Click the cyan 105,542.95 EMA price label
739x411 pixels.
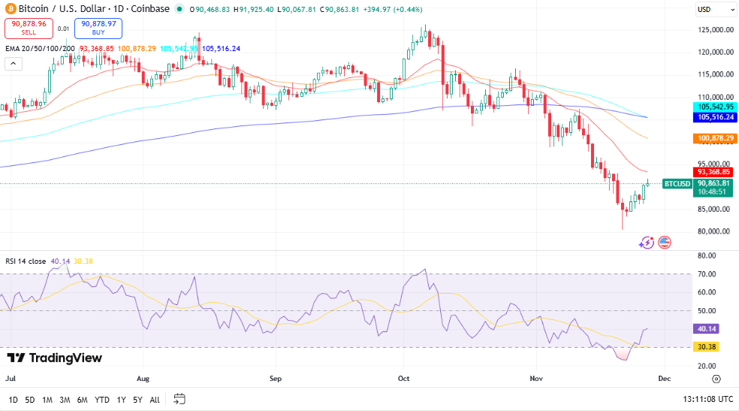(x=715, y=107)
